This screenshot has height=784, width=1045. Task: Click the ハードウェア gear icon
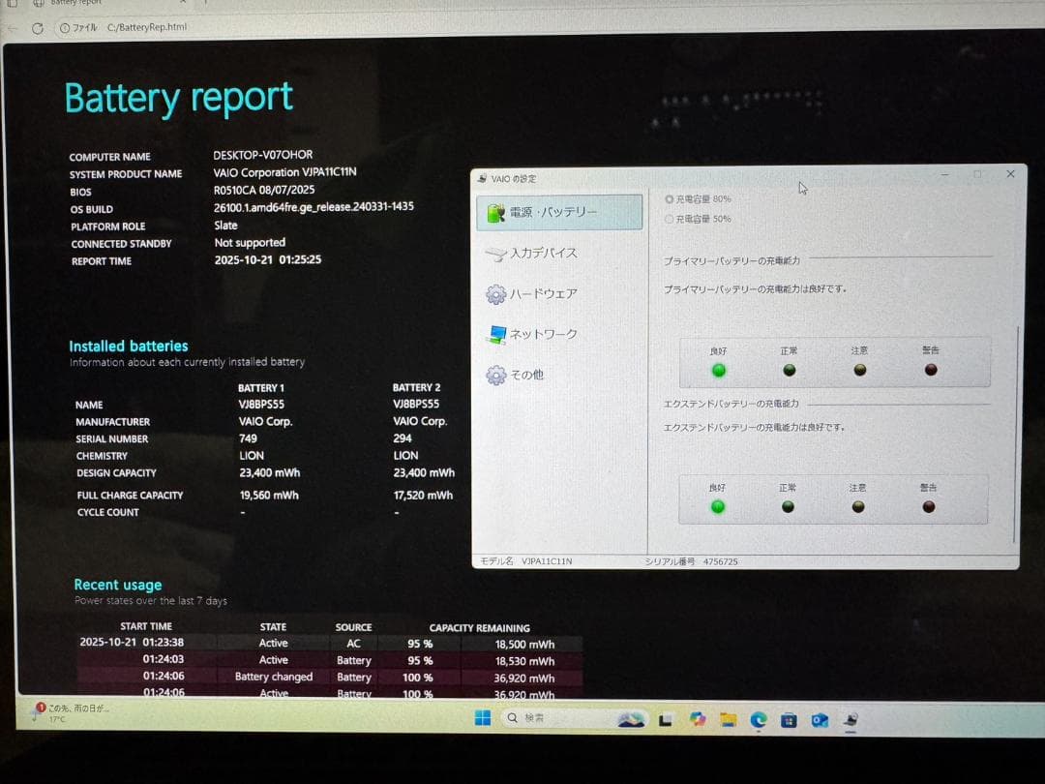click(496, 294)
